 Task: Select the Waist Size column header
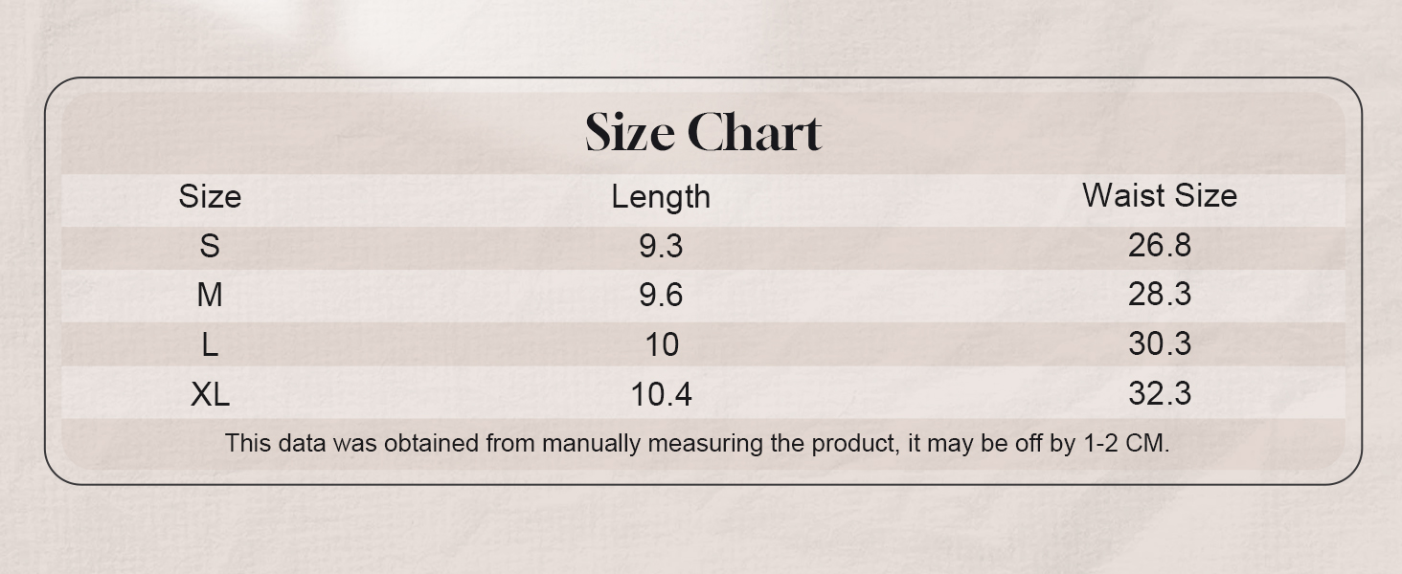[x=1160, y=195]
